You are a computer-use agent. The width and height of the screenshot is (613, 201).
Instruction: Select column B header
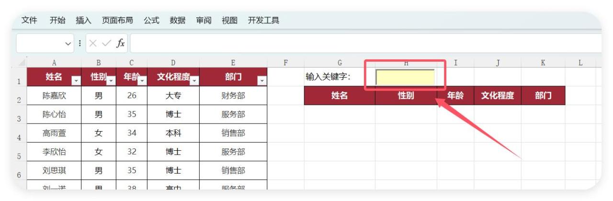click(x=99, y=63)
